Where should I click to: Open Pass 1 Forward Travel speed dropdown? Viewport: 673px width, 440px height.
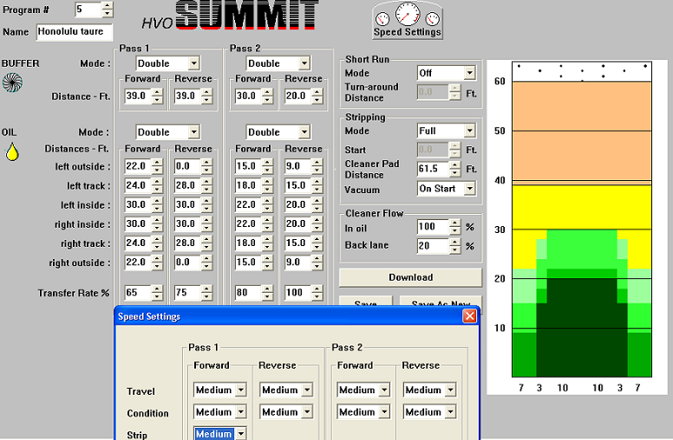click(x=241, y=390)
